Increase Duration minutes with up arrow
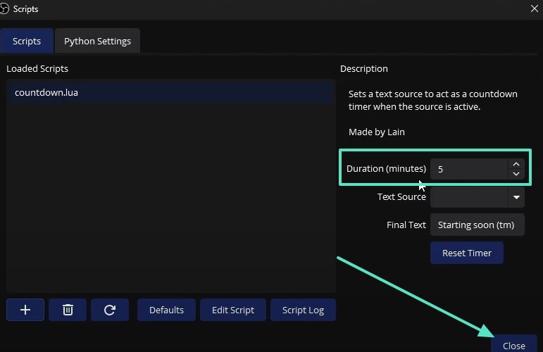 click(516, 164)
